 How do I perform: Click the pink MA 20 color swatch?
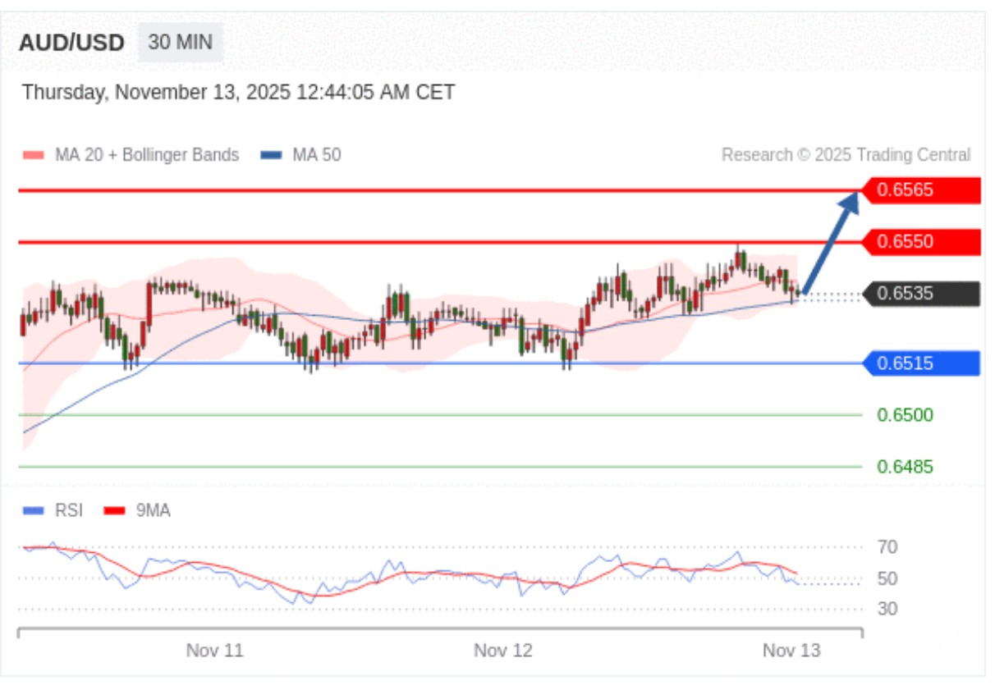(x=33, y=155)
